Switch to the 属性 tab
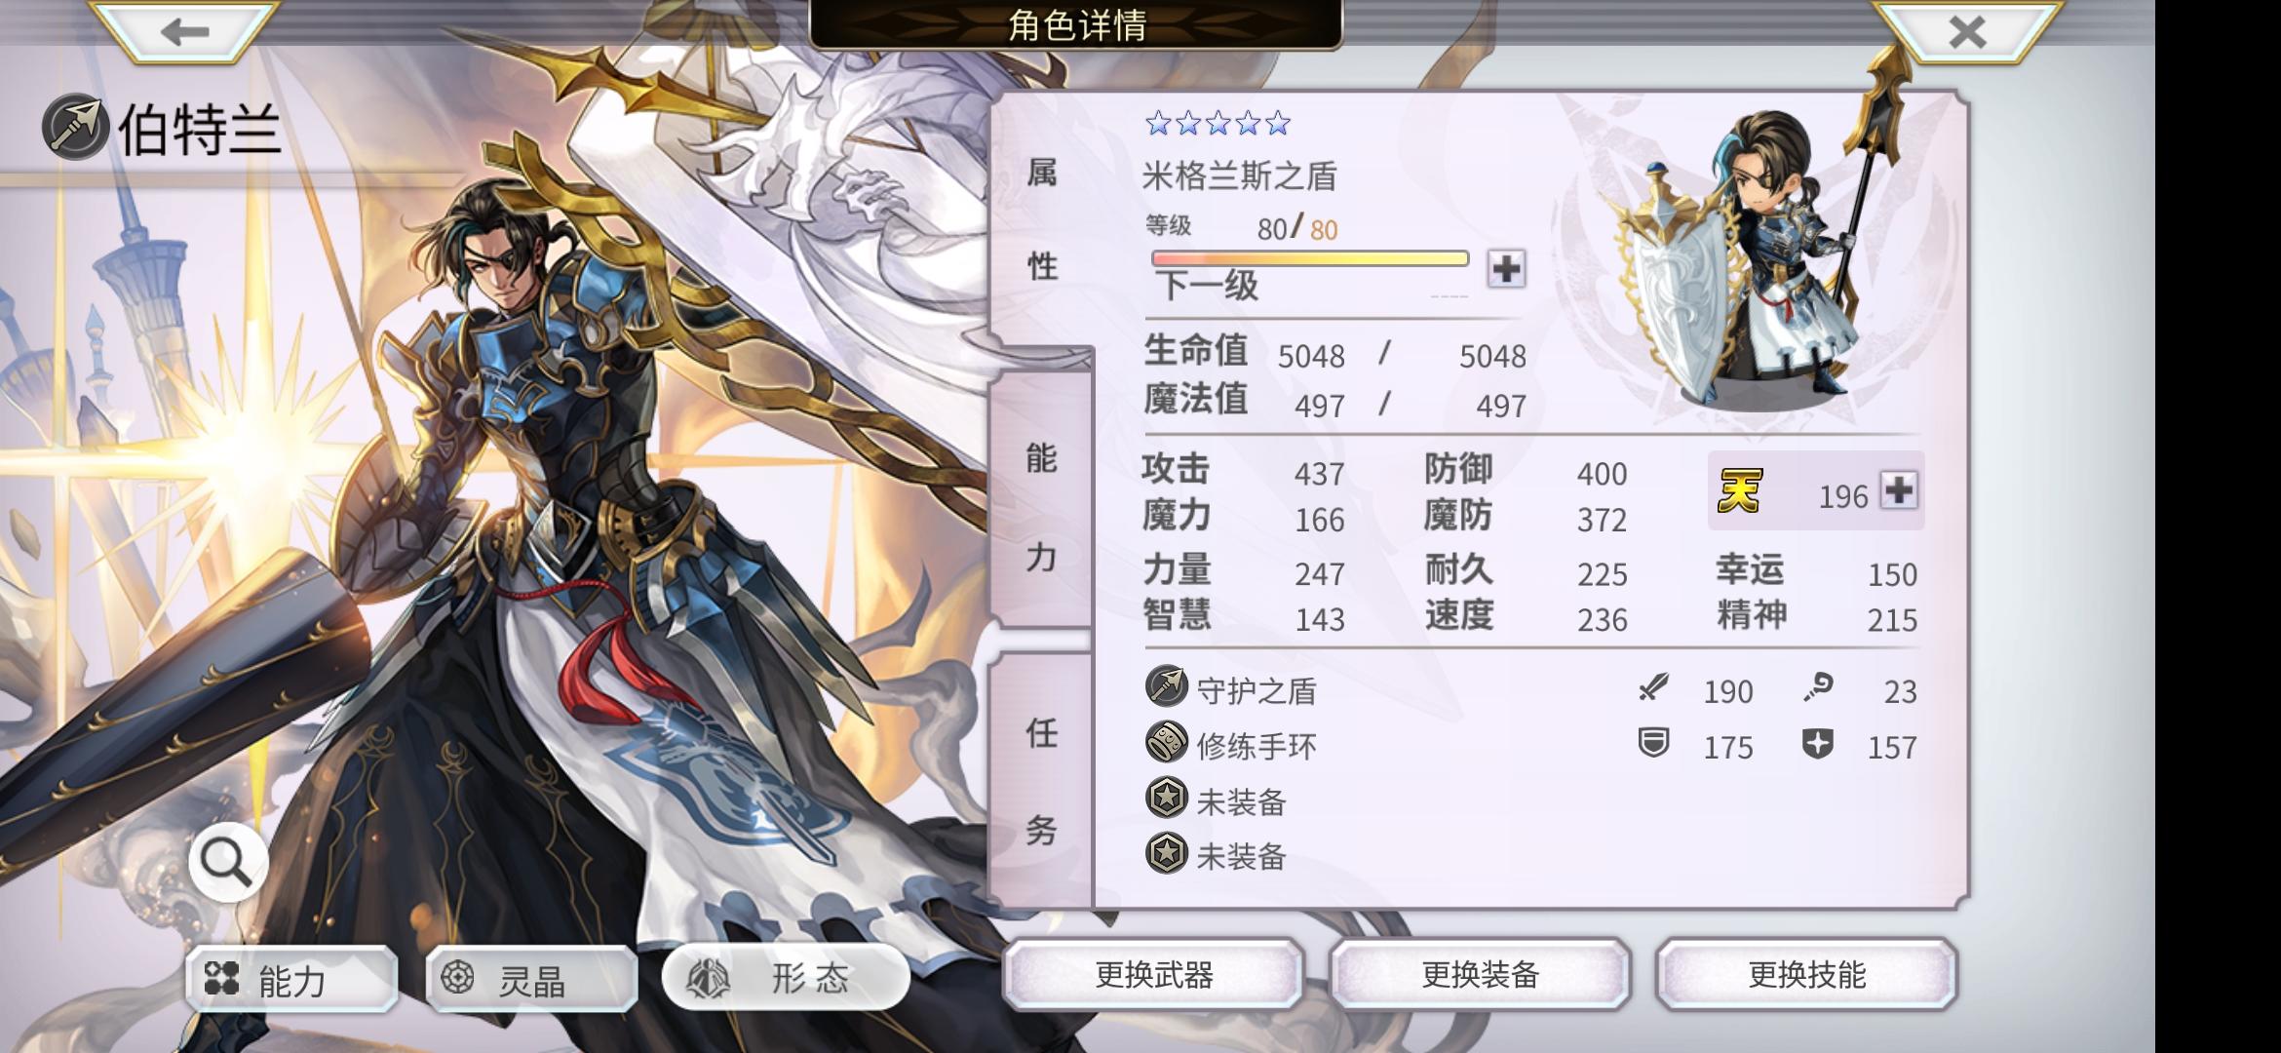Image resolution: width=2281 pixels, height=1053 pixels. coord(1041,219)
